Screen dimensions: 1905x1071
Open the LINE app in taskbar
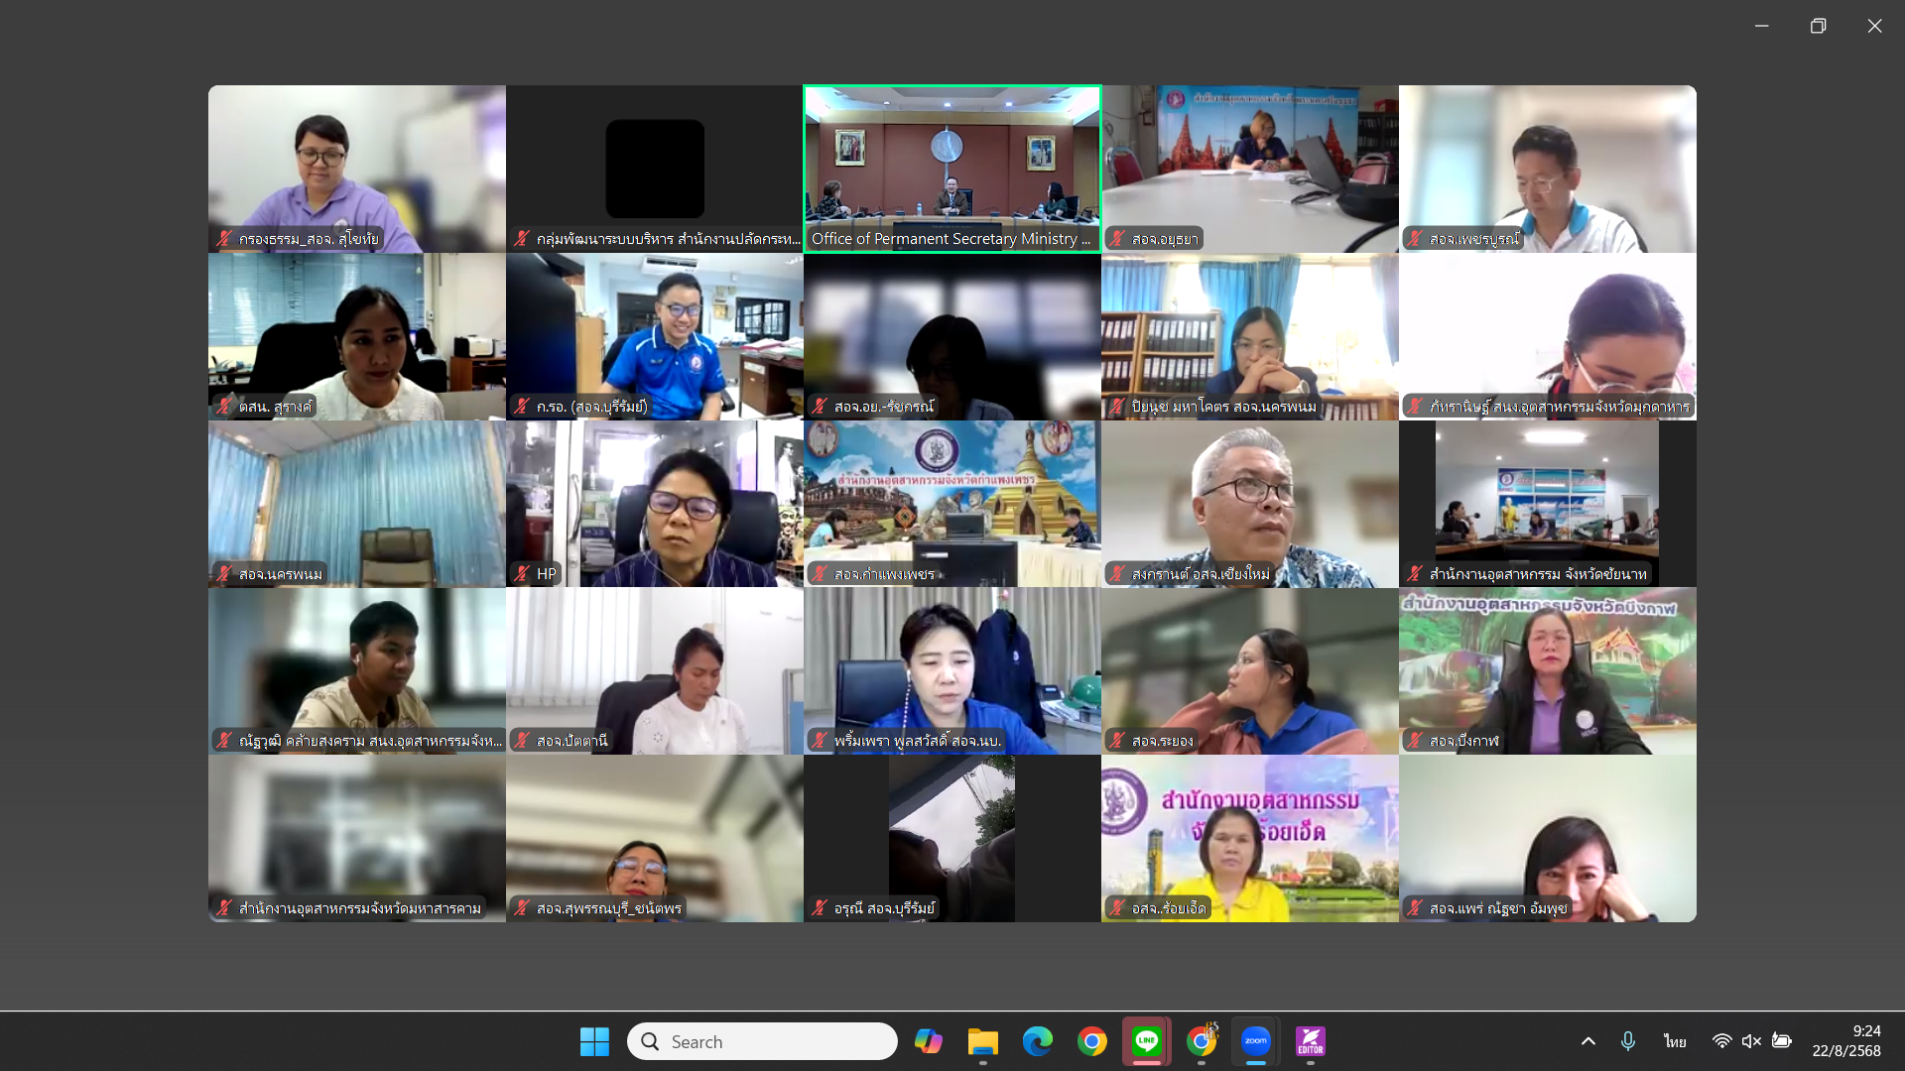coord(1147,1041)
